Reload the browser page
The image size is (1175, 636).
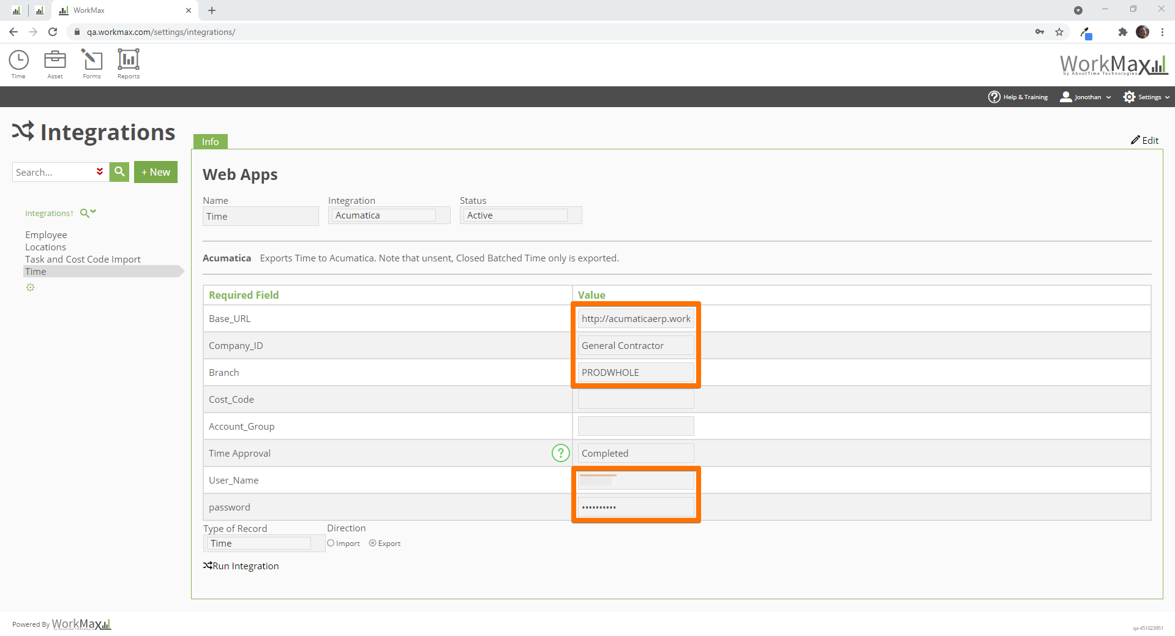[x=53, y=32]
